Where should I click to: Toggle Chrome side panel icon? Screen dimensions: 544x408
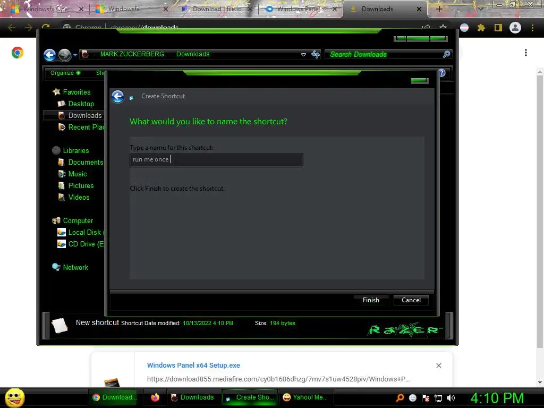[498, 28]
